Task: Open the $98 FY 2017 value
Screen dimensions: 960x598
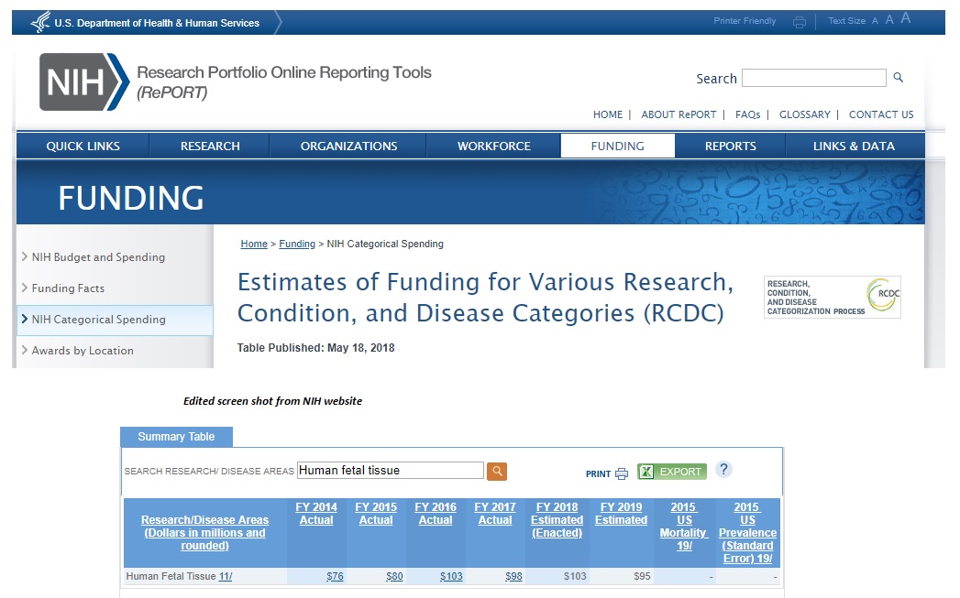Action: pyautogui.click(x=513, y=576)
